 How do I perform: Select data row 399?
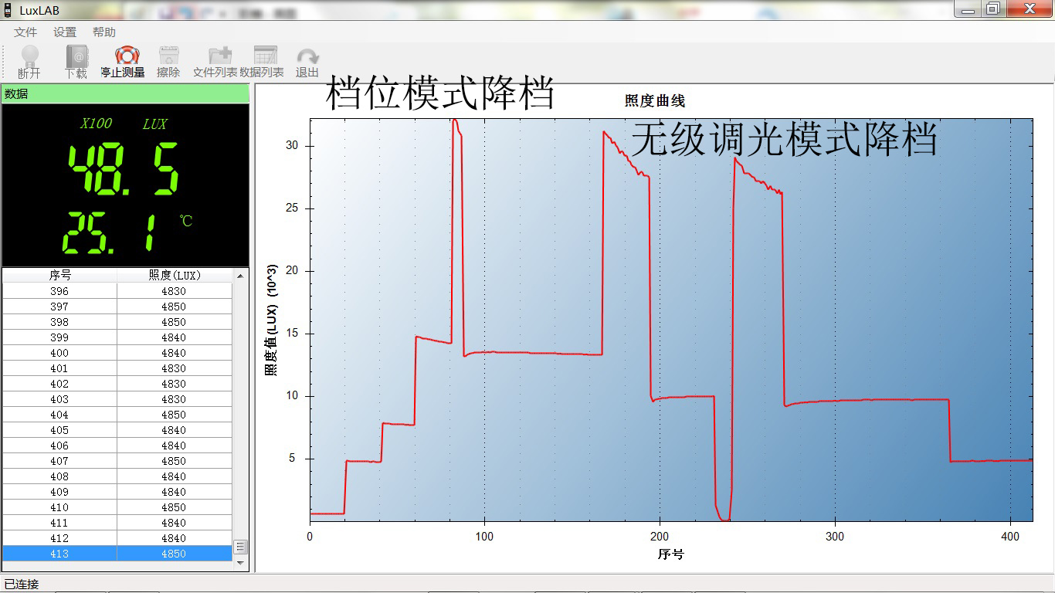117,337
